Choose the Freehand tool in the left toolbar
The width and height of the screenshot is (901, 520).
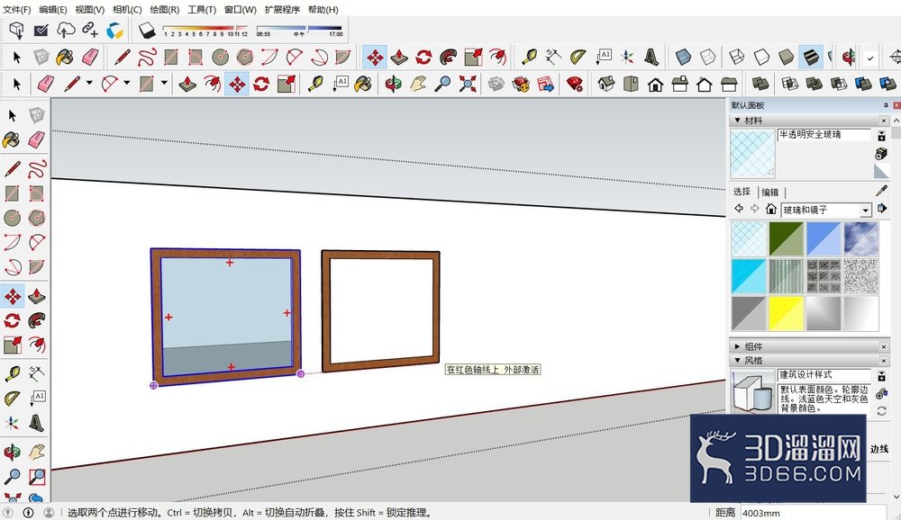[37, 169]
